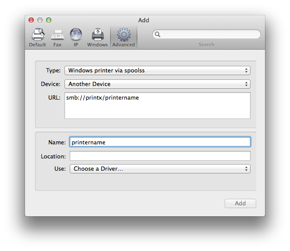Click the magnifier icon in Search

pyautogui.click(x=158, y=34)
